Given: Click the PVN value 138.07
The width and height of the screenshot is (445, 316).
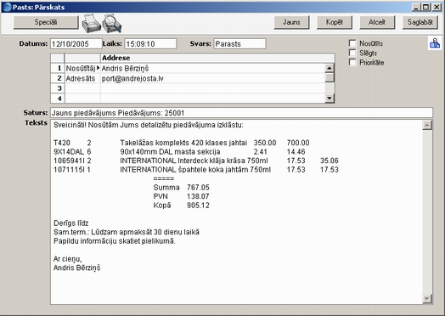Looking at the screenshot, I should point(198,196).
